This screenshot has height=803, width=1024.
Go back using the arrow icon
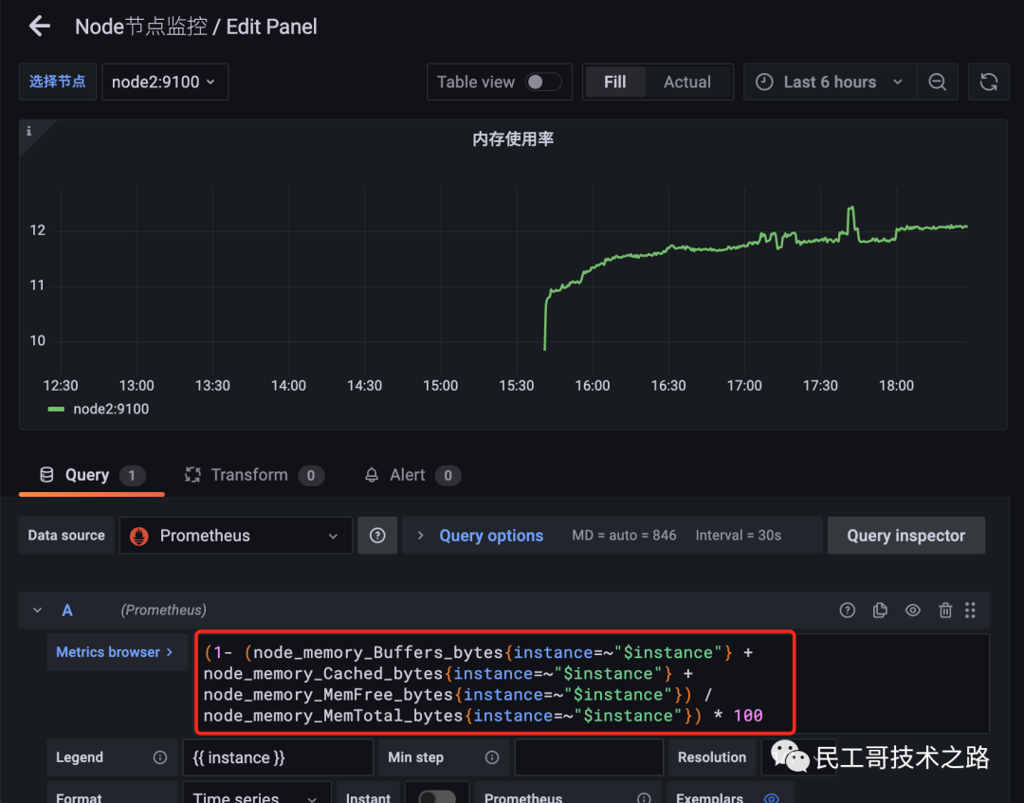40,27
